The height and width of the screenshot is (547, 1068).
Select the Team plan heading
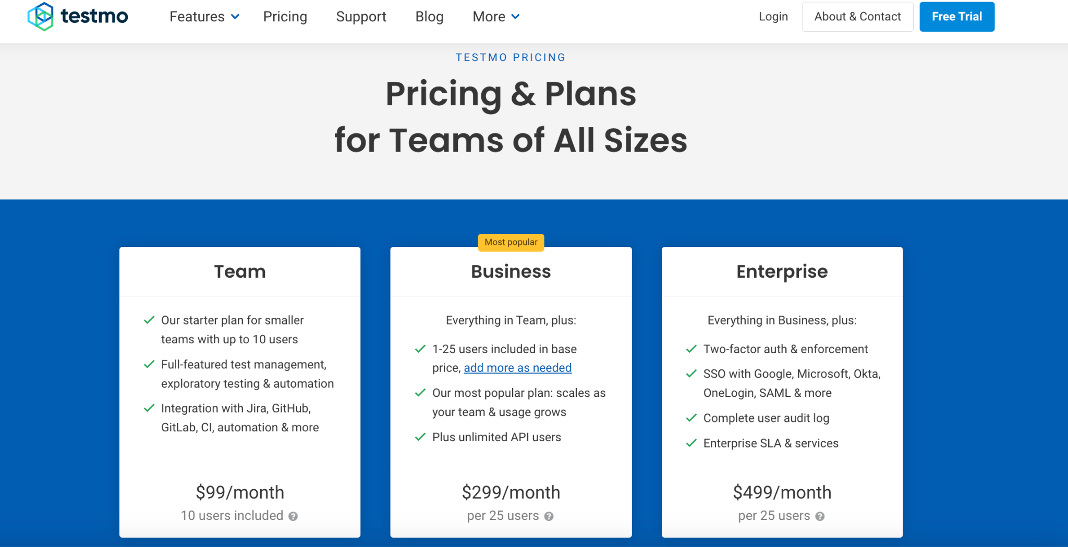(x=240, y=271)
